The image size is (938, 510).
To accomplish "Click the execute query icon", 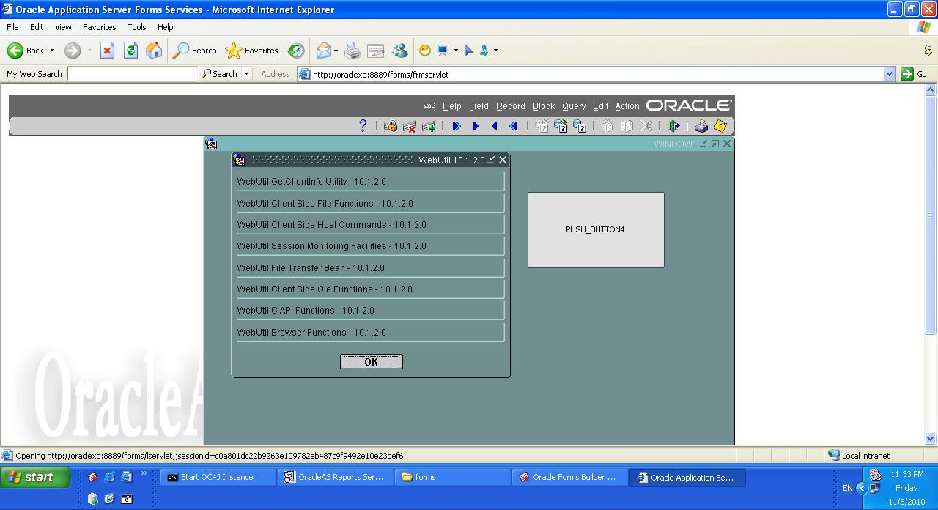I will [561, 126].
